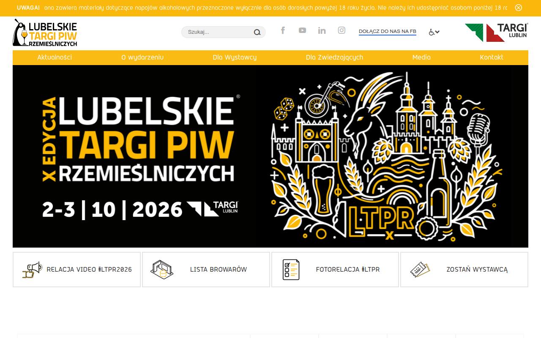
Task: Open Relacja video #LTPR2026 link
Action: pyautogui.click(x=89, y=270)
